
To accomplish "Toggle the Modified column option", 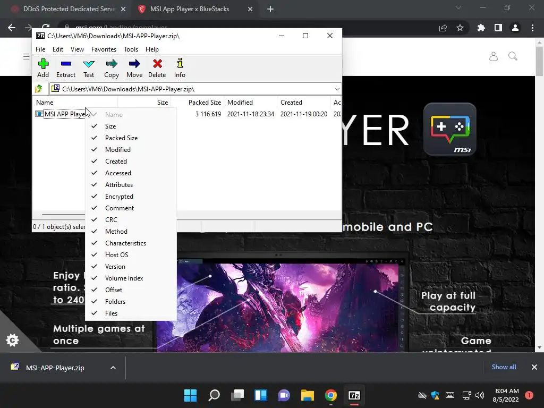I will point(131,149).
